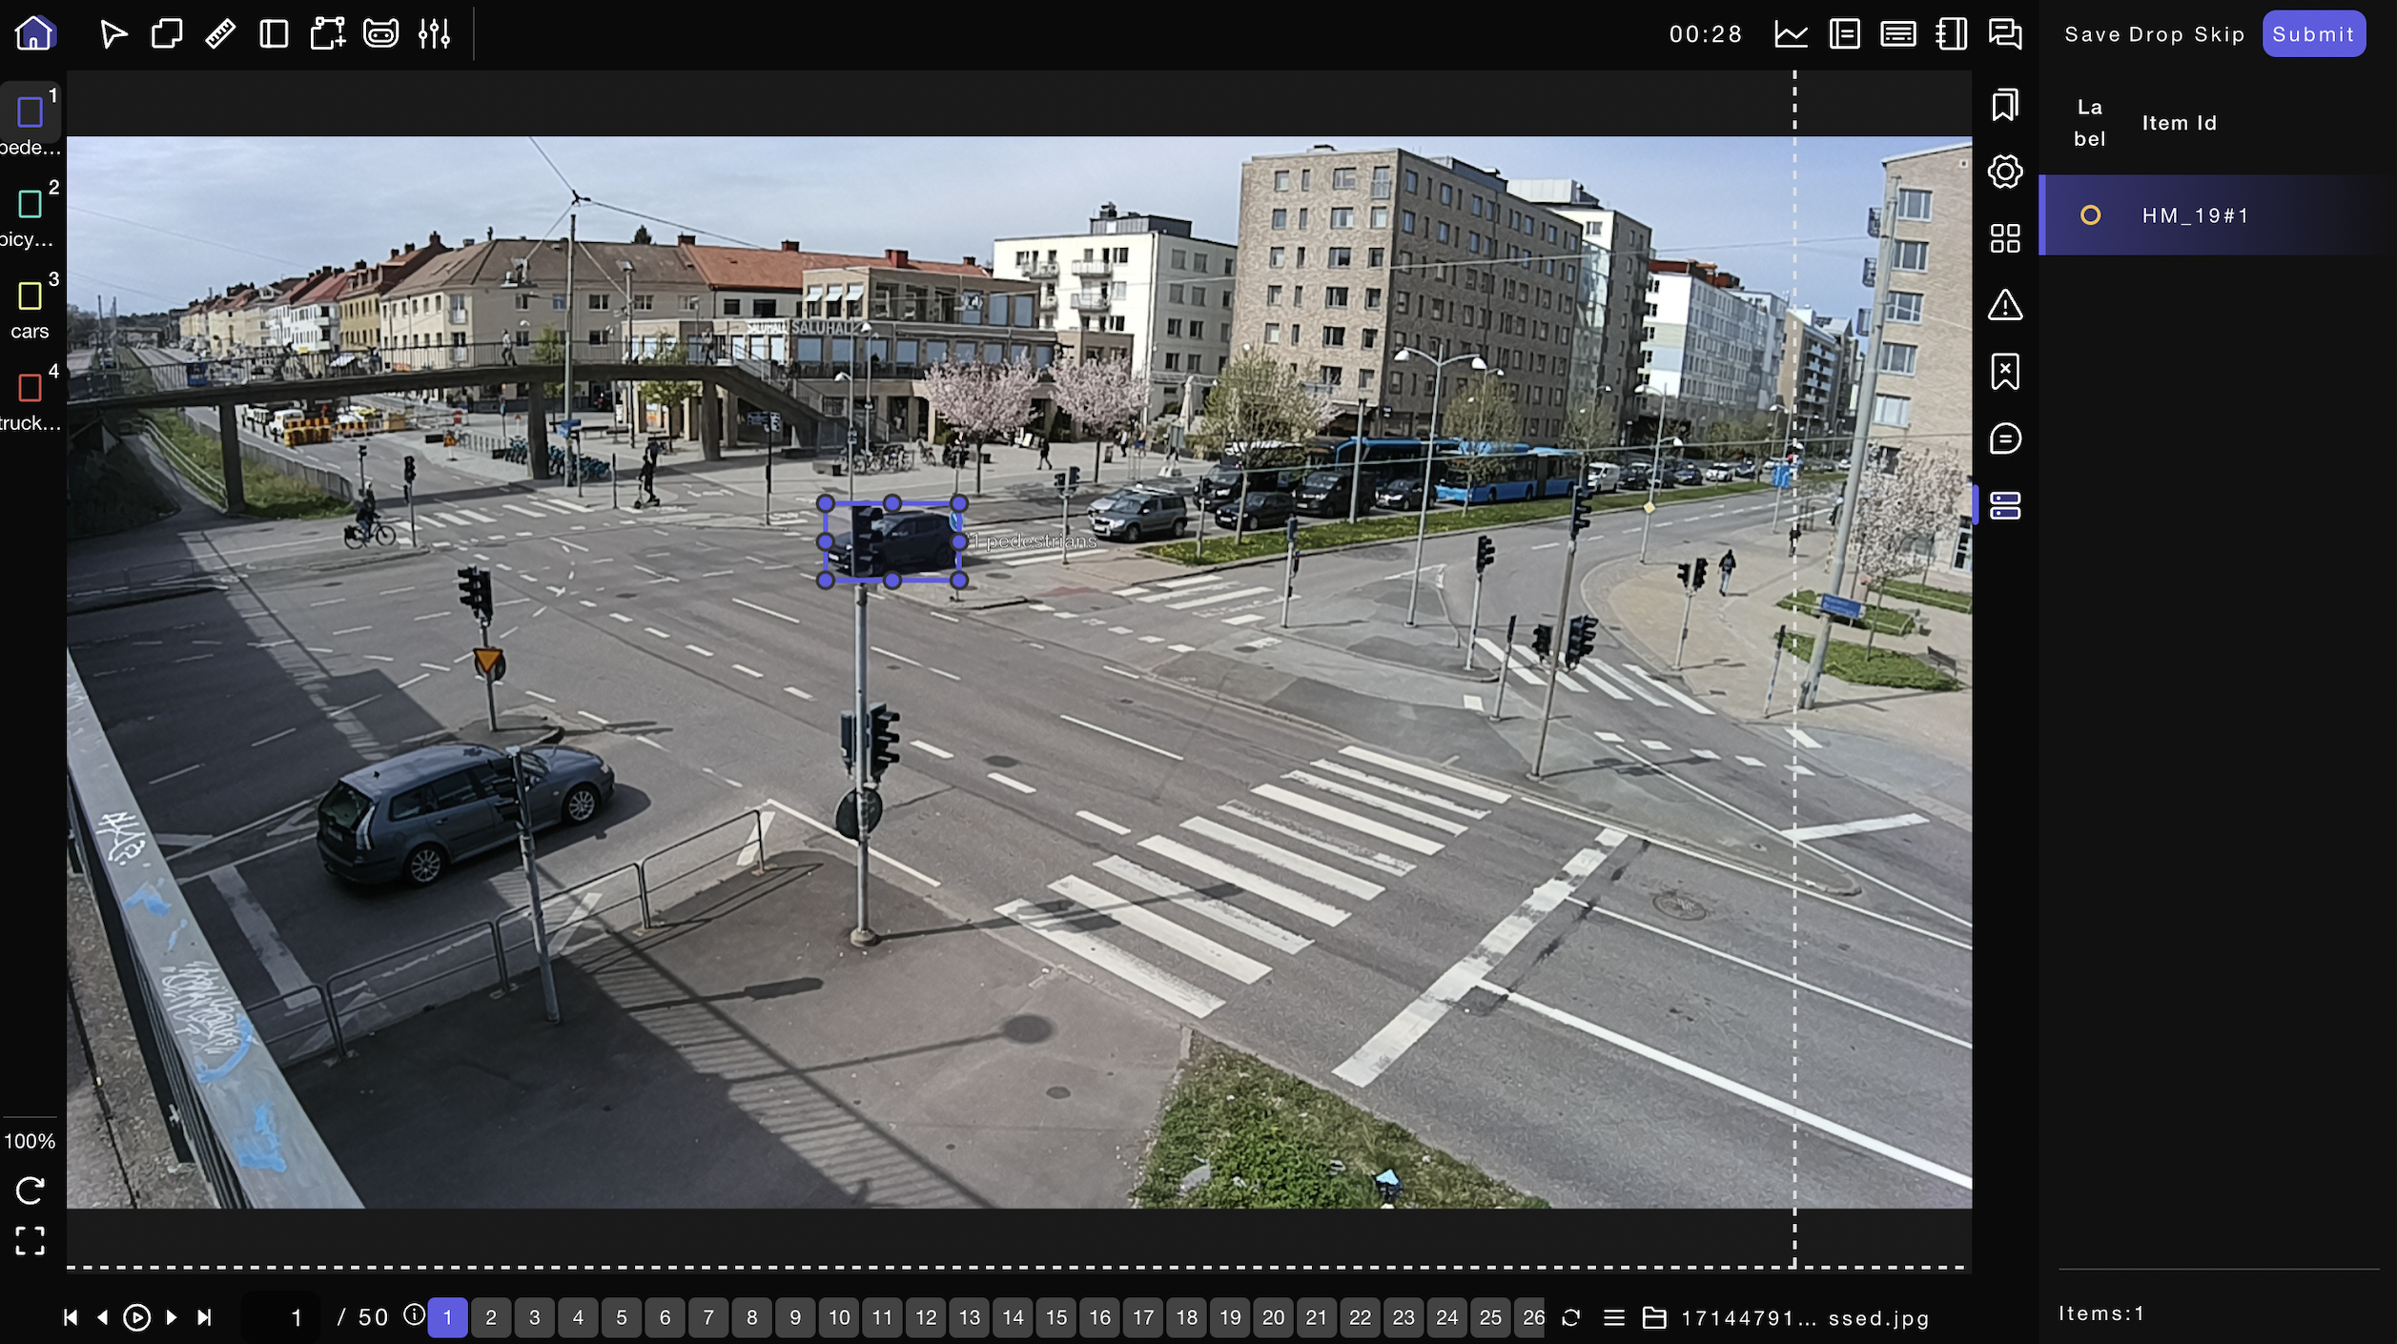The width and height of the screenshot is (2397, 1344).
Task: Click the Submit button
Action: click(x=2313, y=34)
